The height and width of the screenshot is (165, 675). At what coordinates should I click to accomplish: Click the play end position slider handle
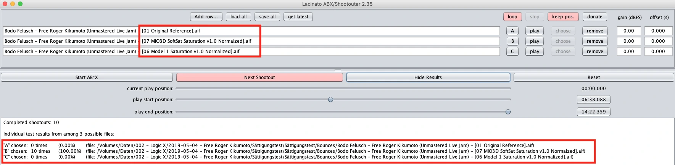508,112
